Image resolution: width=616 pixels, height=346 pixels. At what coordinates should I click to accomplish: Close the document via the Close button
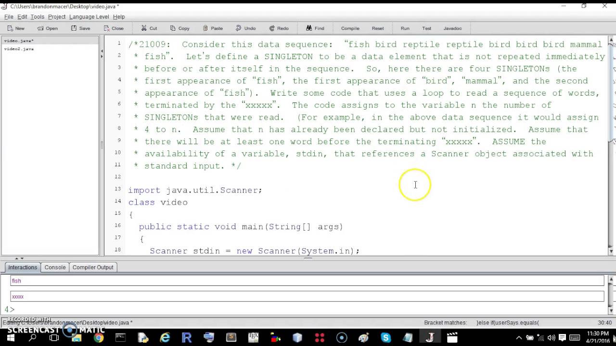(114, 28)
